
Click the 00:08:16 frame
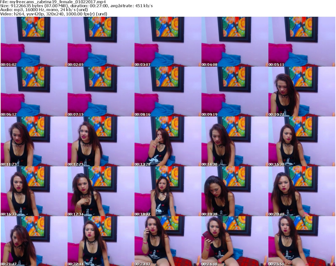[x=168, y=92]
